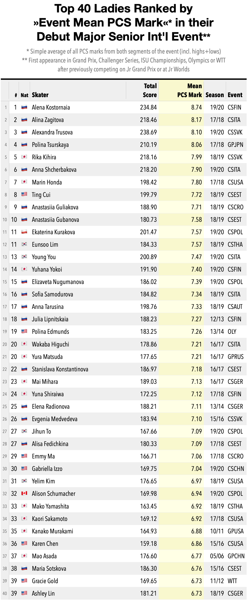
Task: Click the Event column header
Action: (x=235, y=95)
